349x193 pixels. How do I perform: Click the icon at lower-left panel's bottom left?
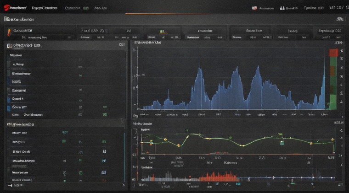pos(10,185)
